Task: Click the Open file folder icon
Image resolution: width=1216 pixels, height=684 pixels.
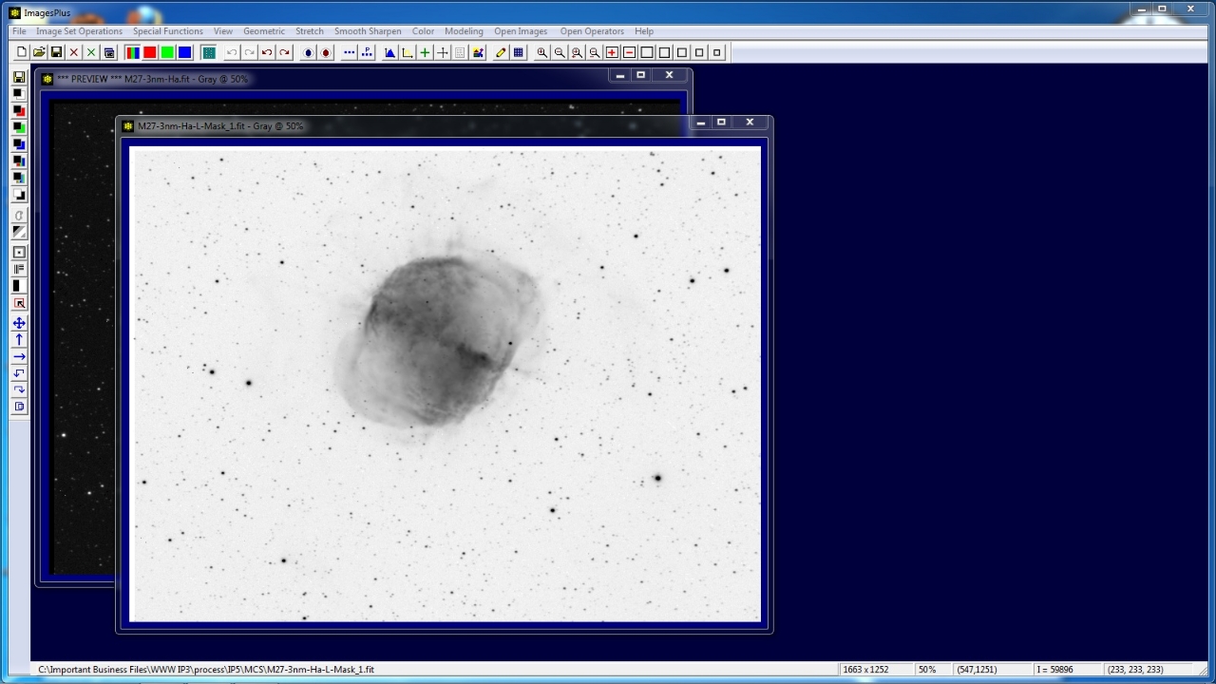Action: (x=39, y=52)
